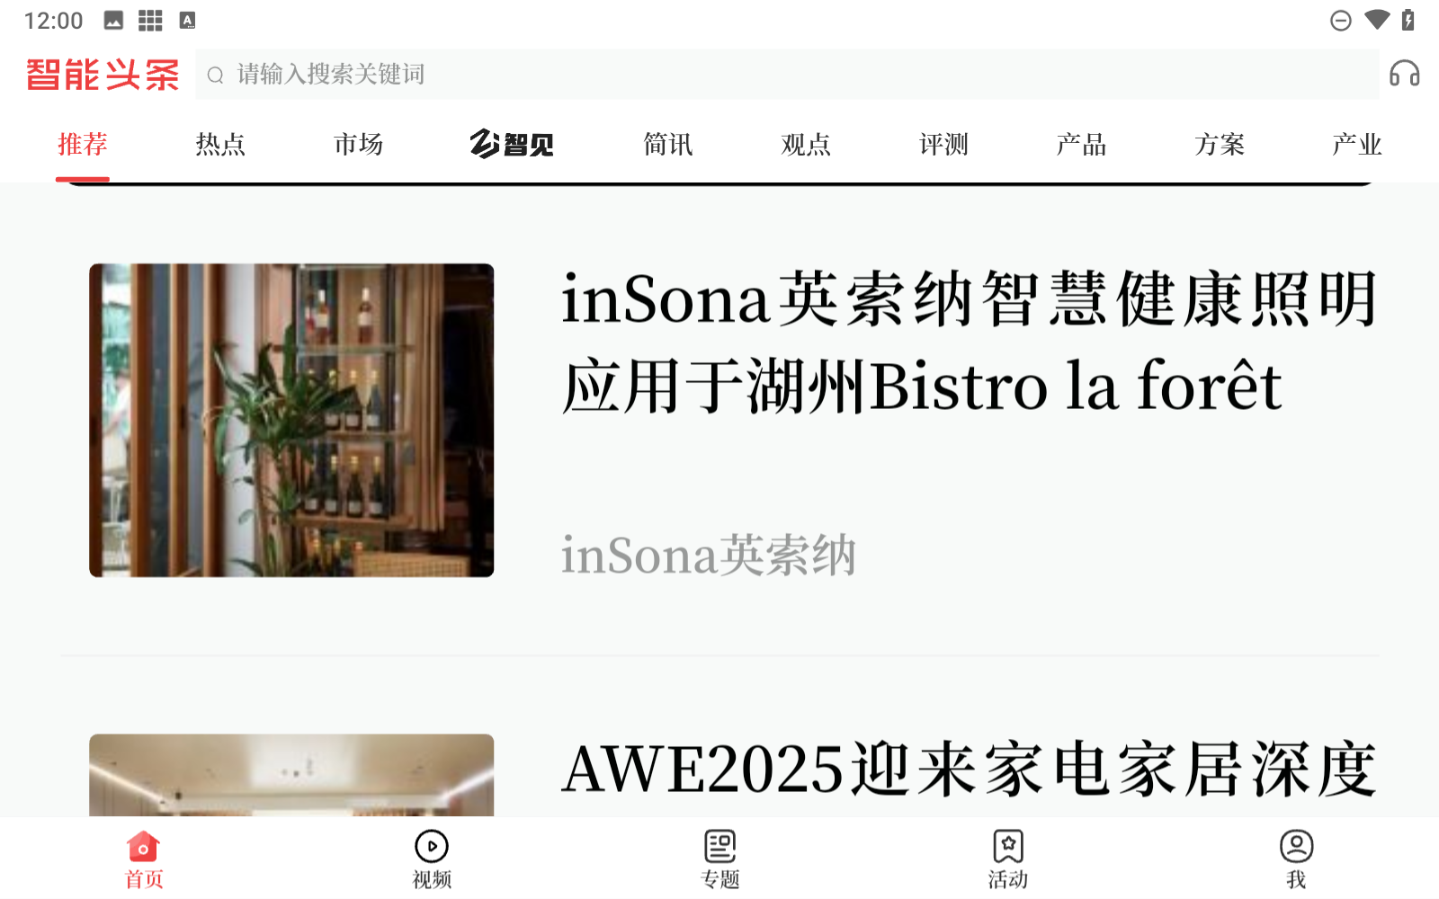
Task: Tap the headphones icon at top right
Action: pos(1404,74)
